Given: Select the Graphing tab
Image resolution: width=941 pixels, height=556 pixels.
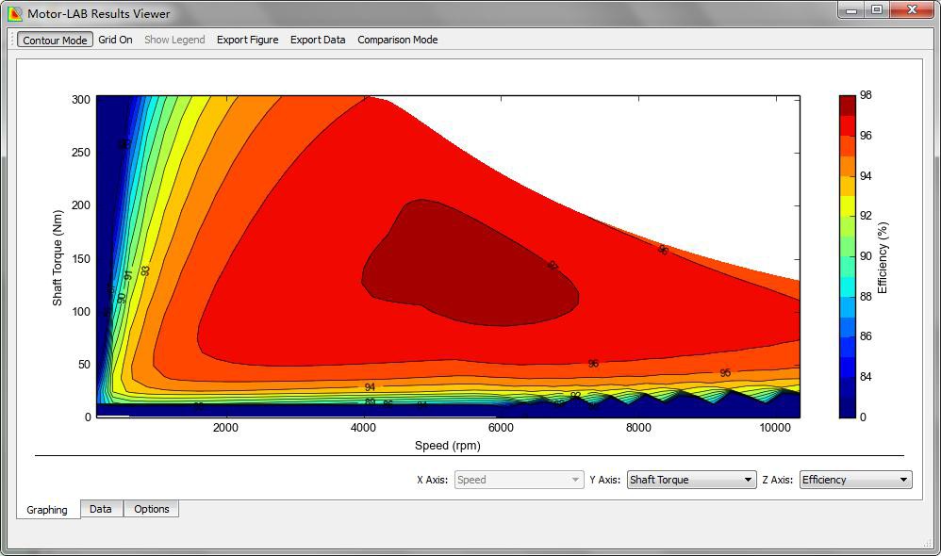Looking at the screenshot, I should click(x=47, y=510).
